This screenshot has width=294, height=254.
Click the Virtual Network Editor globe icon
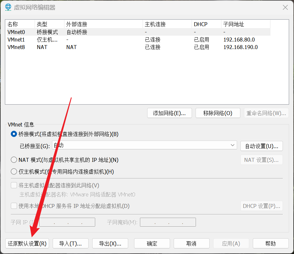pyautogui.click(x=8, y=7)
